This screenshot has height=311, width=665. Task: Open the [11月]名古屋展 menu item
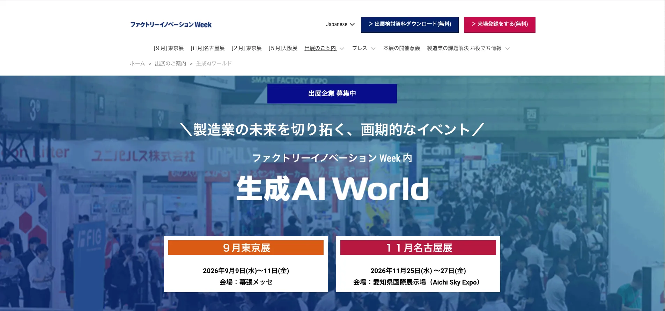[x=208, y=48]
